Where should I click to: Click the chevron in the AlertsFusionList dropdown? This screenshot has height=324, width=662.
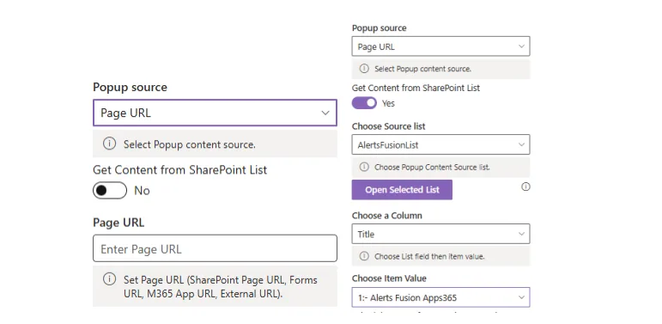(x=521, y=145)
